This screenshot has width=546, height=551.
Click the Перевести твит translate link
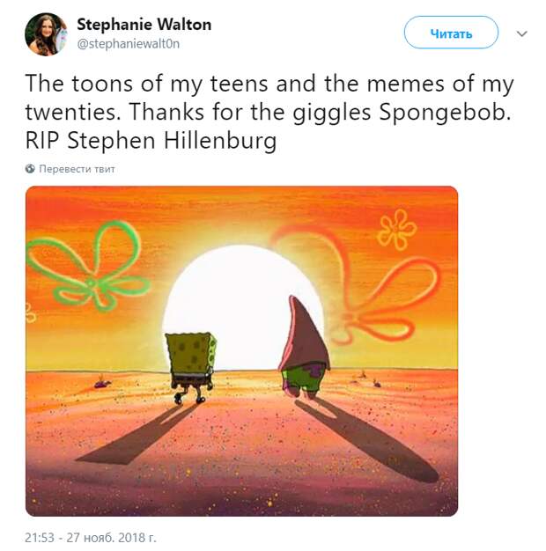77,169
